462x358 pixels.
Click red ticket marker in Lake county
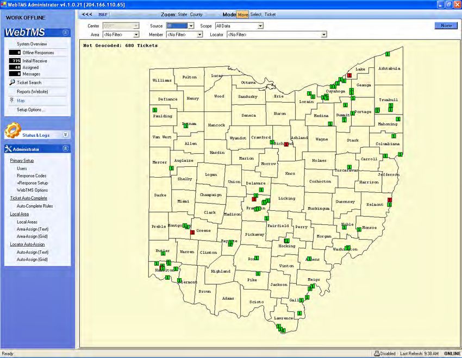coord(349,76)
